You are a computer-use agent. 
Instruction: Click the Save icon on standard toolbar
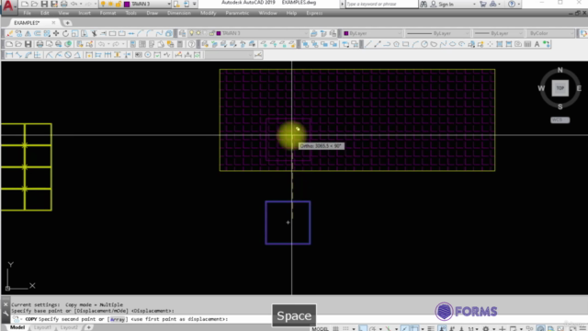28,44
